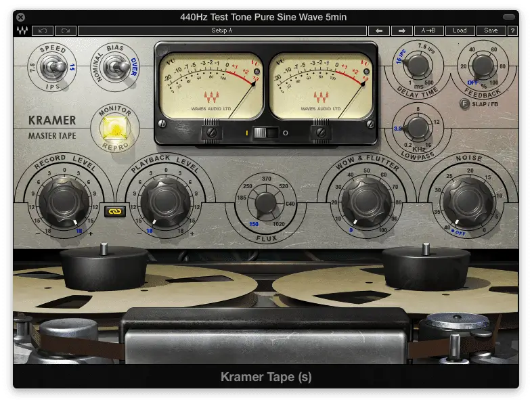This screenshot has width=532, height=404.
Task: Click the Playback Level plus sign
Action: (x=192, y=233)
